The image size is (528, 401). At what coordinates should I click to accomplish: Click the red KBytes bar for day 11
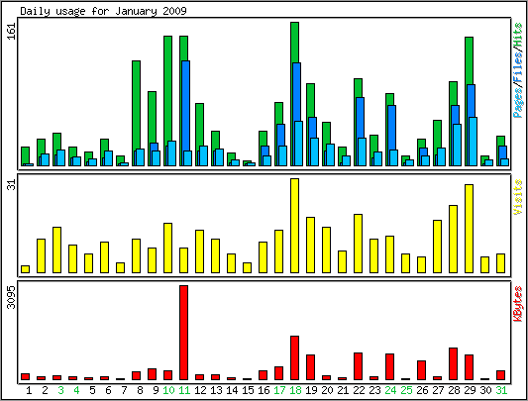pyautogui.click(x=184, y=333)
